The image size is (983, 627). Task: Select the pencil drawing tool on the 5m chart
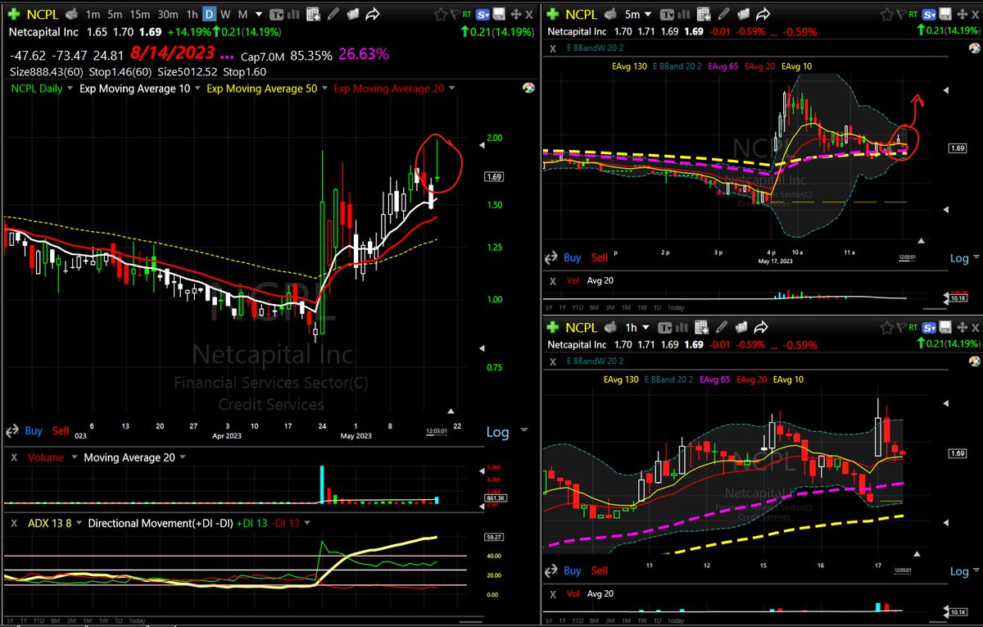723,15
